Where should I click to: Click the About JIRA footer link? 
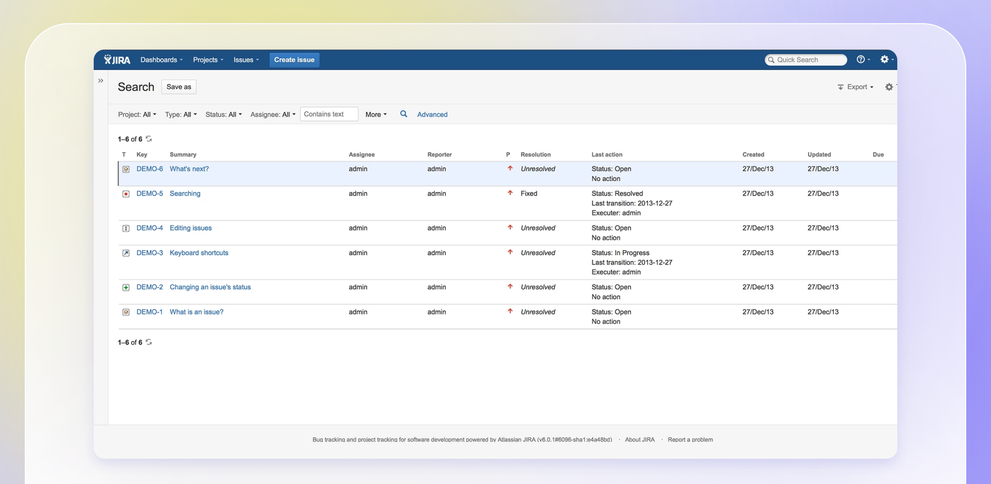pyautogui.click(x=640, y=439)
